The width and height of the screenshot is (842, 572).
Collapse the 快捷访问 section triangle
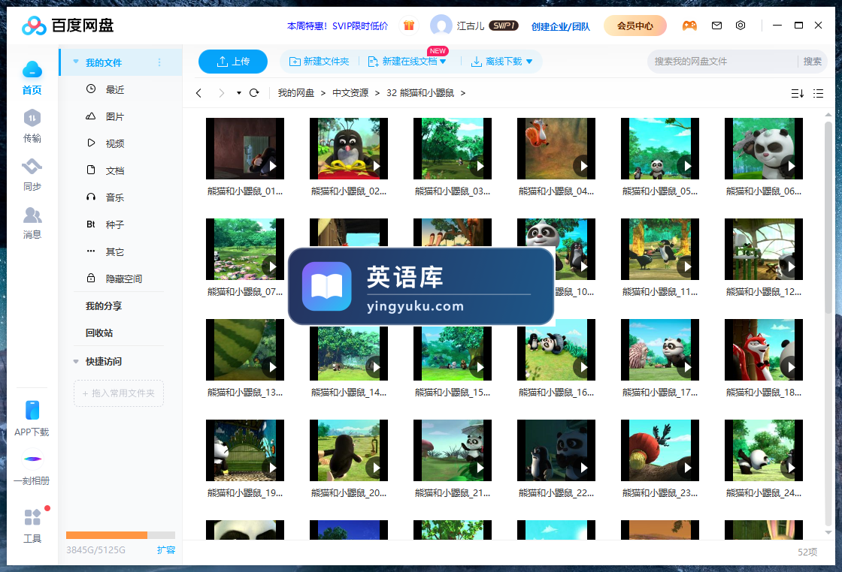click(76, 361)
